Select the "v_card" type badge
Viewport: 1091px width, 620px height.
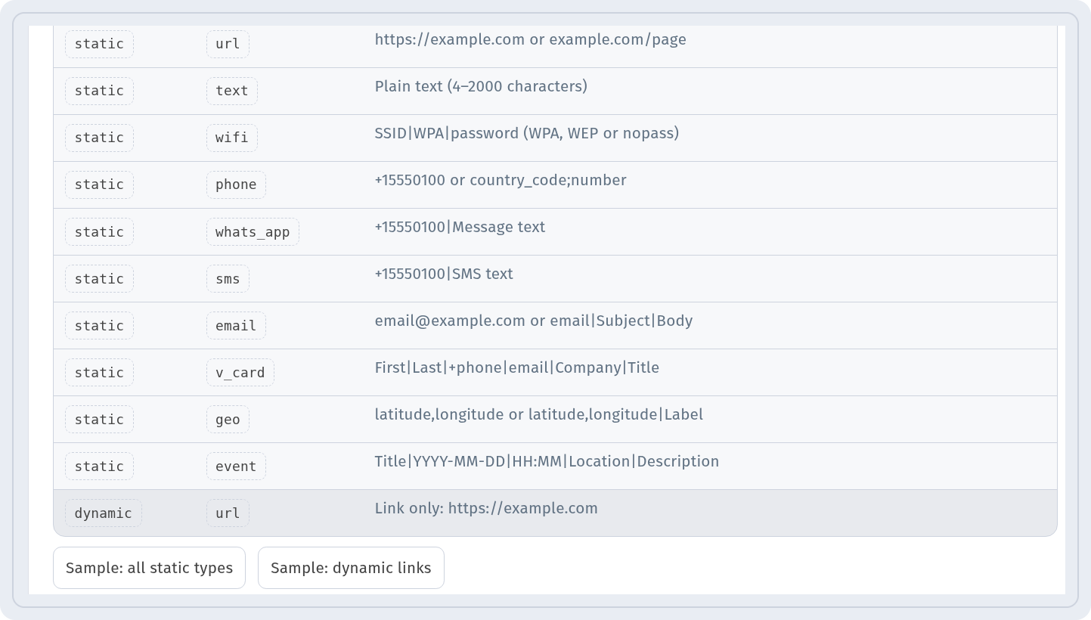click(240, 373)
